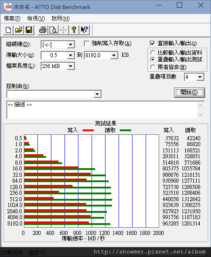Click the description box scroll down arrow
This screenshot has width=211, height=257.
[200, 115]
